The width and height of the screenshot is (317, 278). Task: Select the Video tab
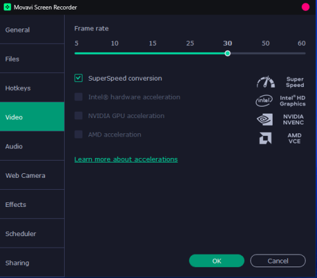32,117
